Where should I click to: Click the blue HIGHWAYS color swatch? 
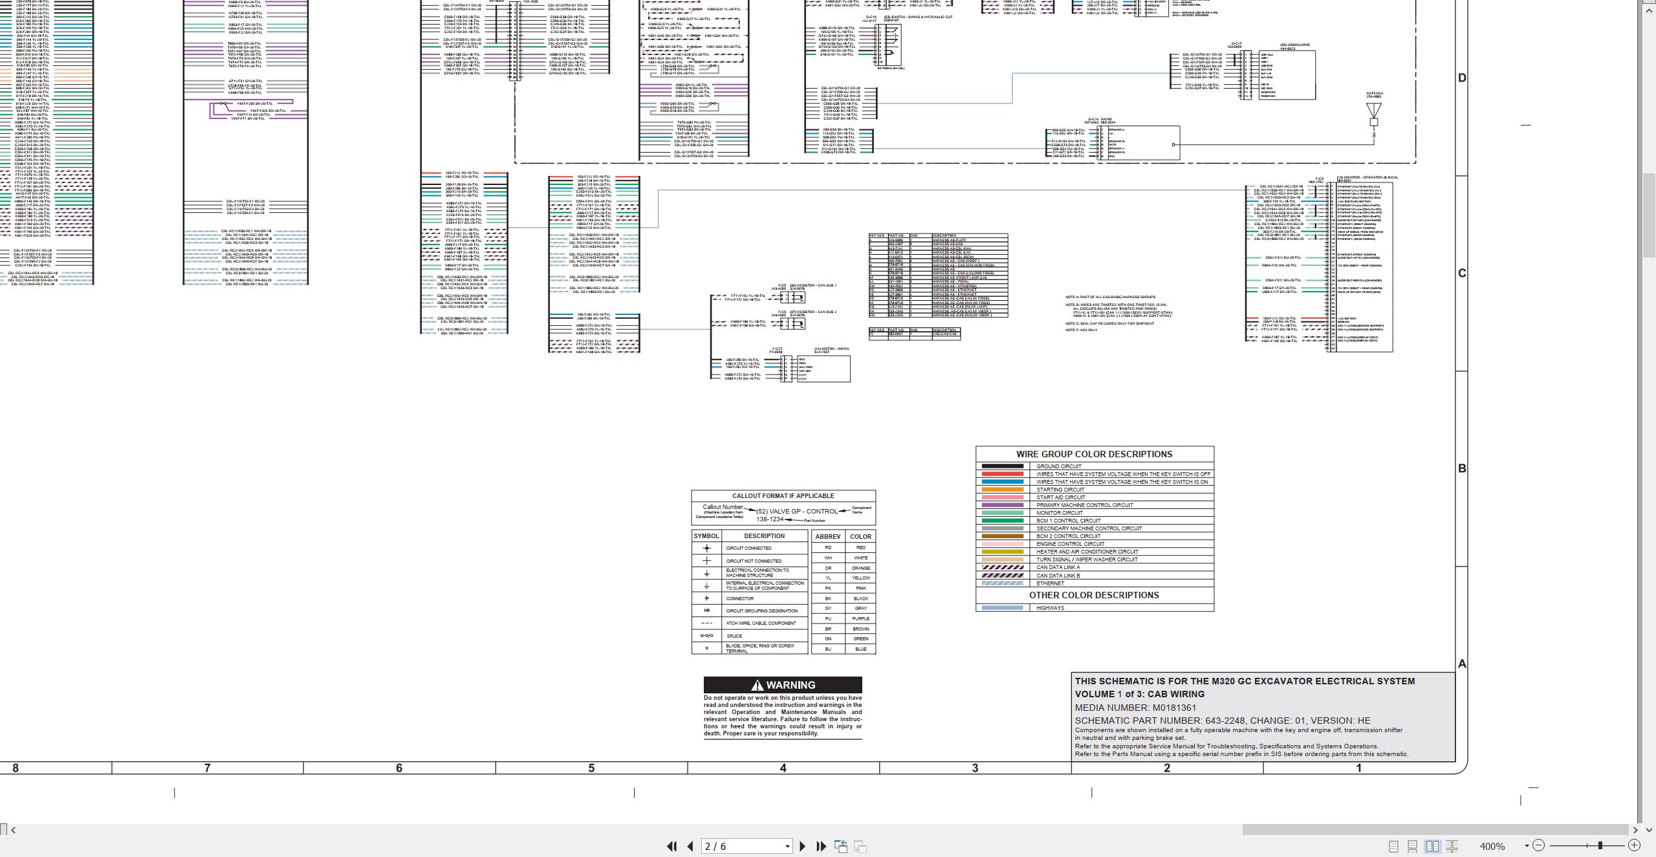click(x=1002, y=608)
